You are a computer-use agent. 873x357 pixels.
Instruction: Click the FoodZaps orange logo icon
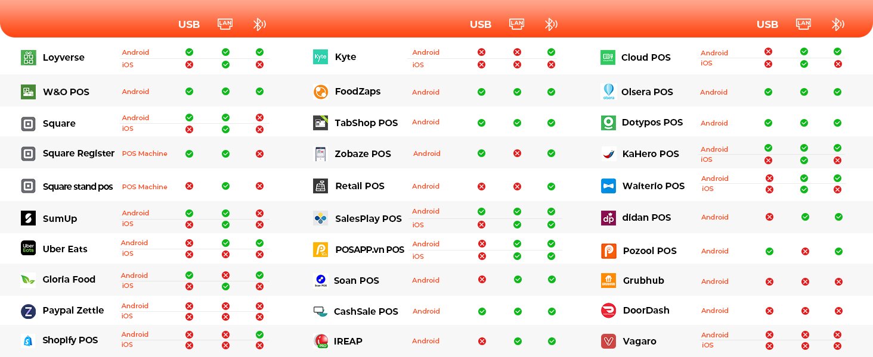click(320, 92)
